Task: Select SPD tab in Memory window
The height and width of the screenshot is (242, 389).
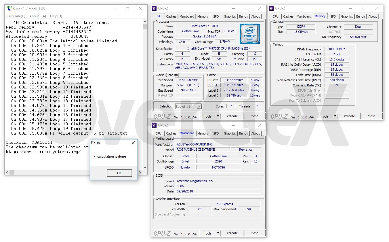Action: click(x=333, y=16)
